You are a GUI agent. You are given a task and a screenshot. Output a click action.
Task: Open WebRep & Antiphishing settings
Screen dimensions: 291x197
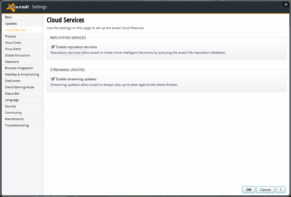22,74
